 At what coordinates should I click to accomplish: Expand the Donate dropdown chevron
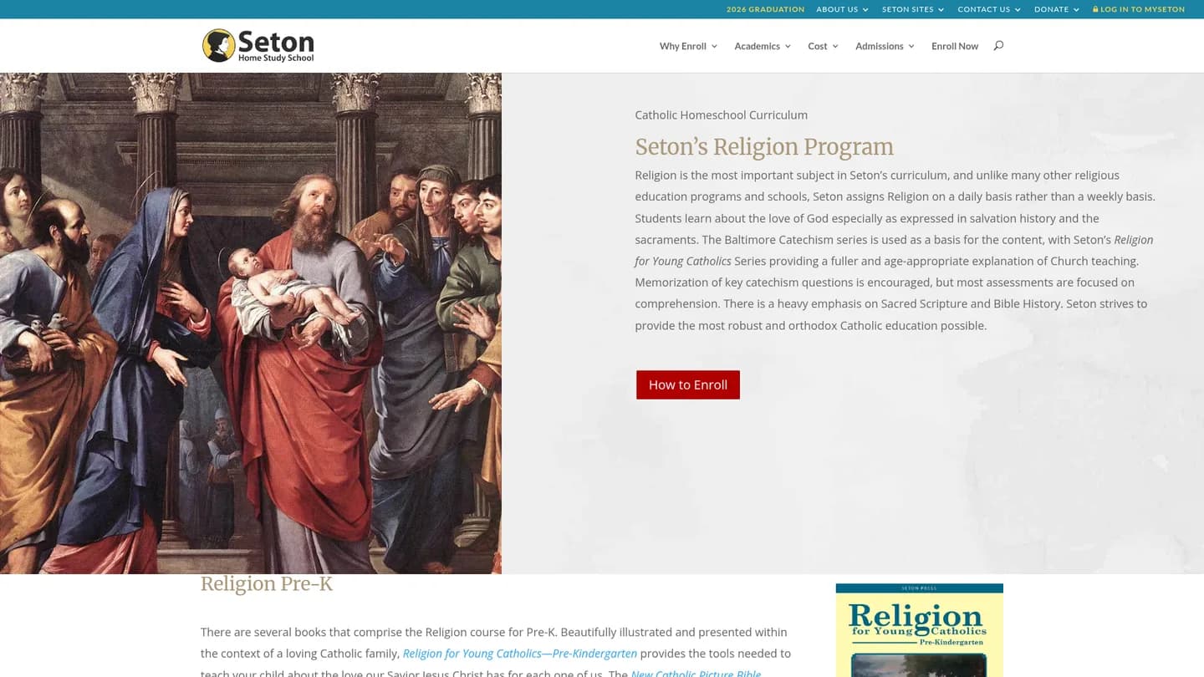coord(1076,10)
